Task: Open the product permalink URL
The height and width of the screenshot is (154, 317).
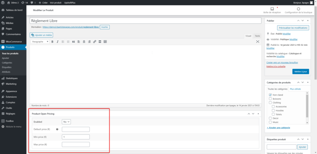Action: click(x=71, y=27)
